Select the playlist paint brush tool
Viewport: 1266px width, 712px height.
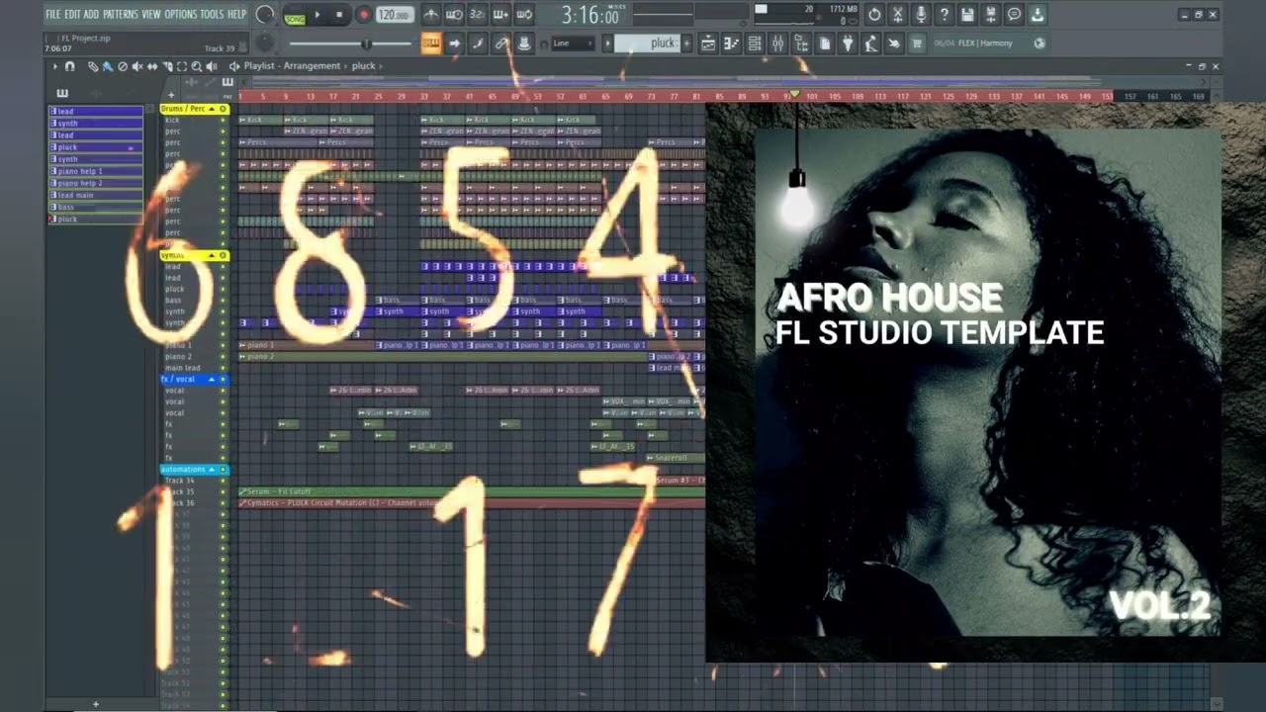(107, 66)
